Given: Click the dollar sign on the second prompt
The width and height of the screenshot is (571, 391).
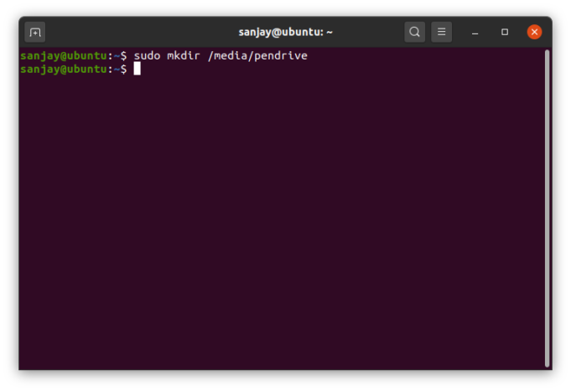Looking at the screenshot, I should 124,69.
